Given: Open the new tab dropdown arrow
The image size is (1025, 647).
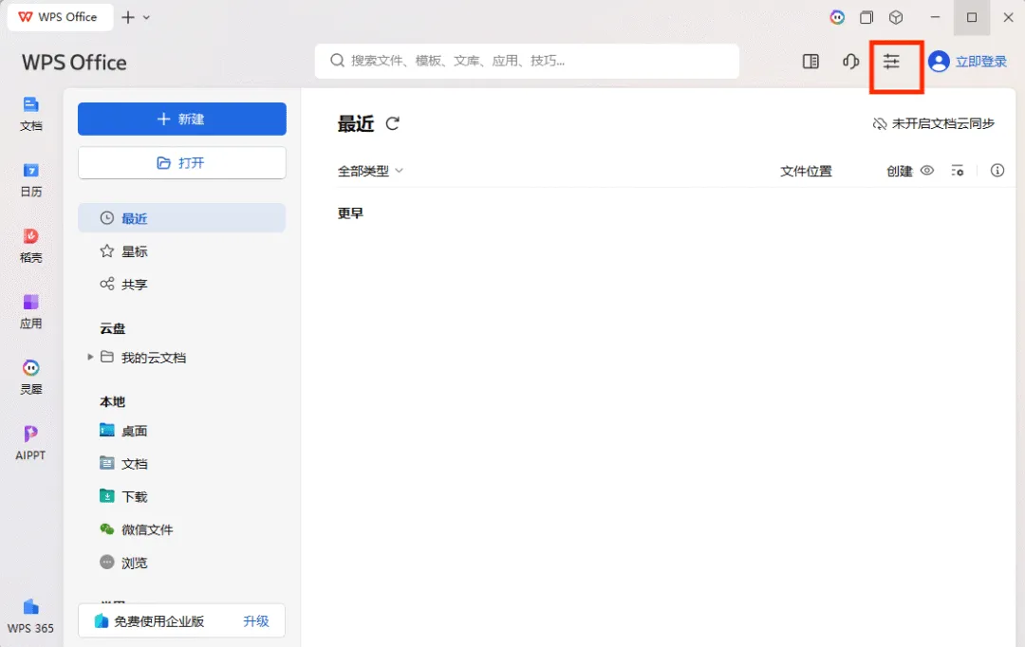Looking at the screenshot, I should pyautogui.click(x=146, y=18).
